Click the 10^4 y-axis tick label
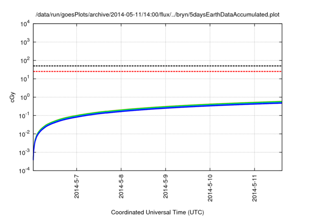311x217 pixels. tap(25, 24)
